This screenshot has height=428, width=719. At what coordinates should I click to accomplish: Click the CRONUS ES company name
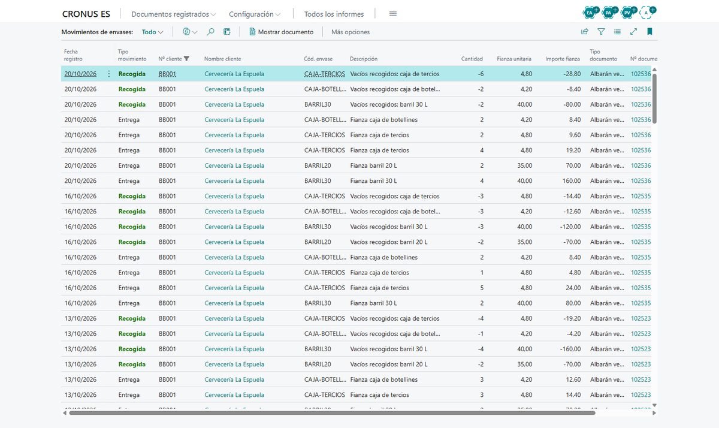tap(86, 14)
